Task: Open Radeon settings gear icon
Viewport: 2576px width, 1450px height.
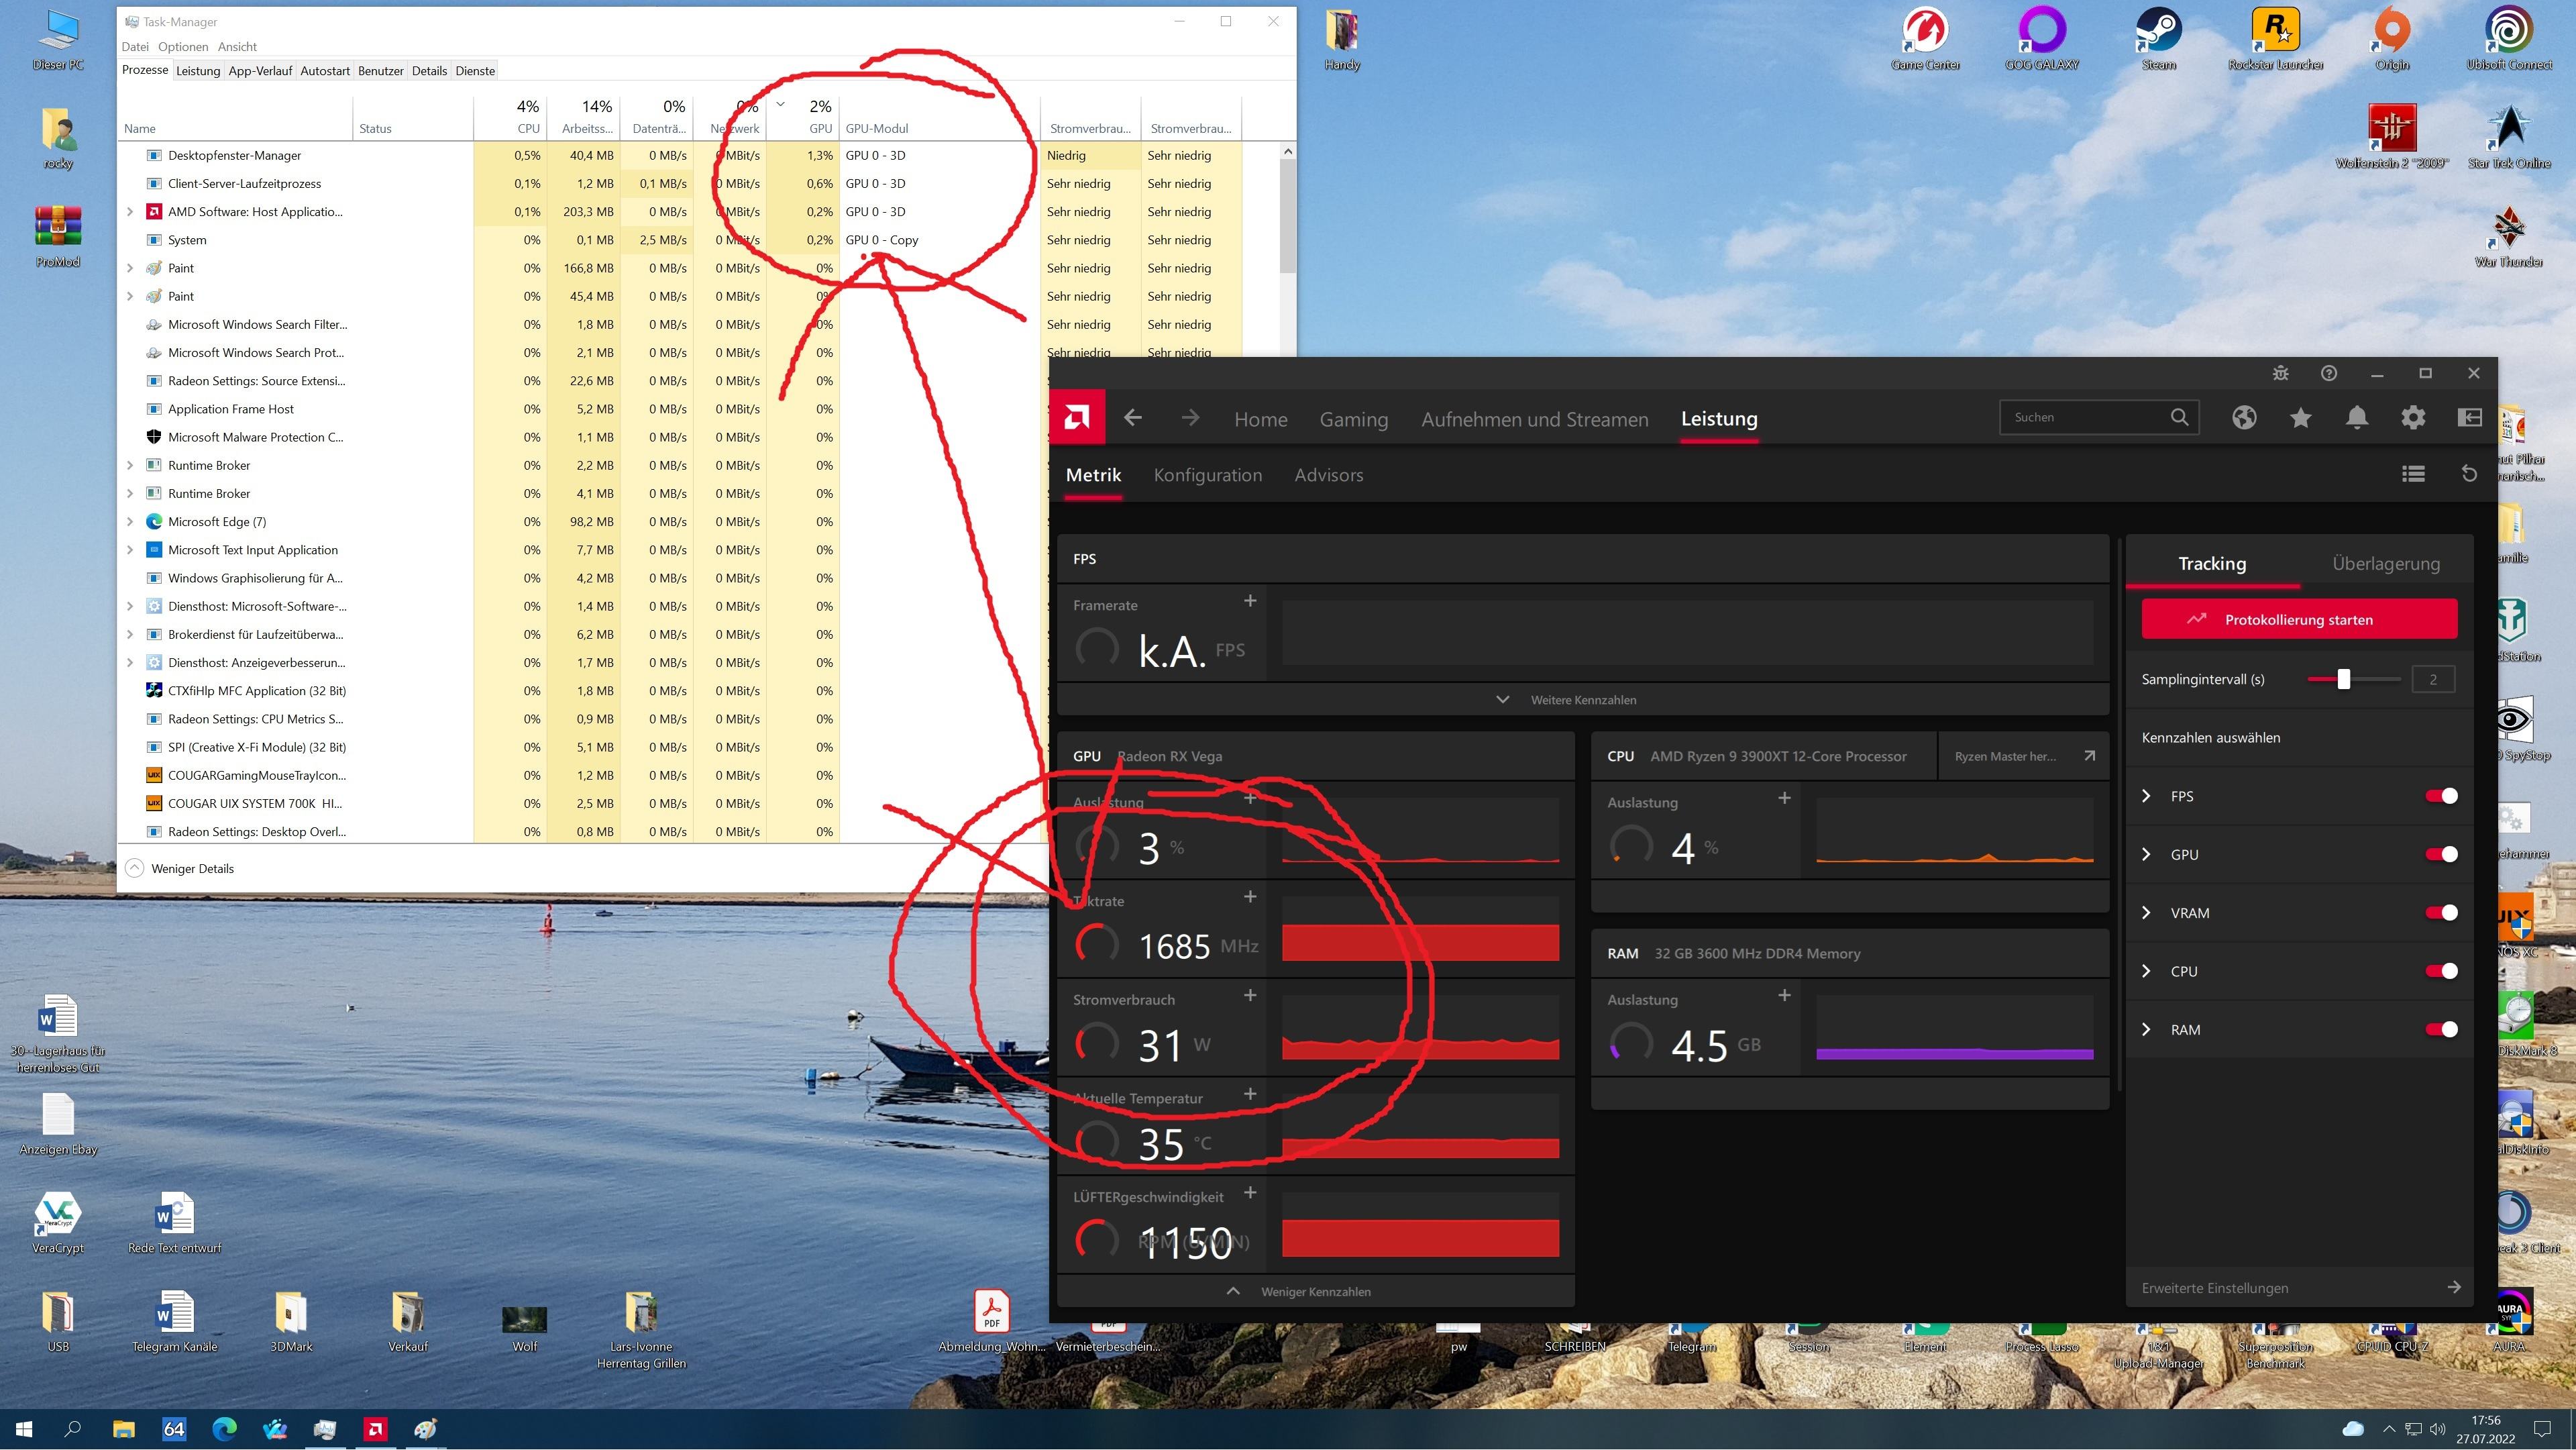Action: tap(2413, 417)
